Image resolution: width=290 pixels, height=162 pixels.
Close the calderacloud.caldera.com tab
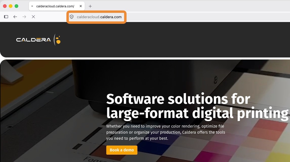click(x=81, y=6)
